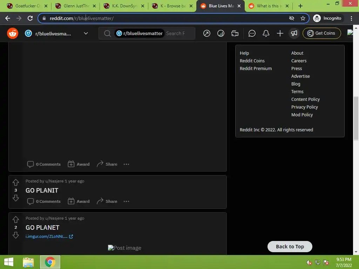Open the Careers footer link
The image size is (359, 269).
click(299, 61)
